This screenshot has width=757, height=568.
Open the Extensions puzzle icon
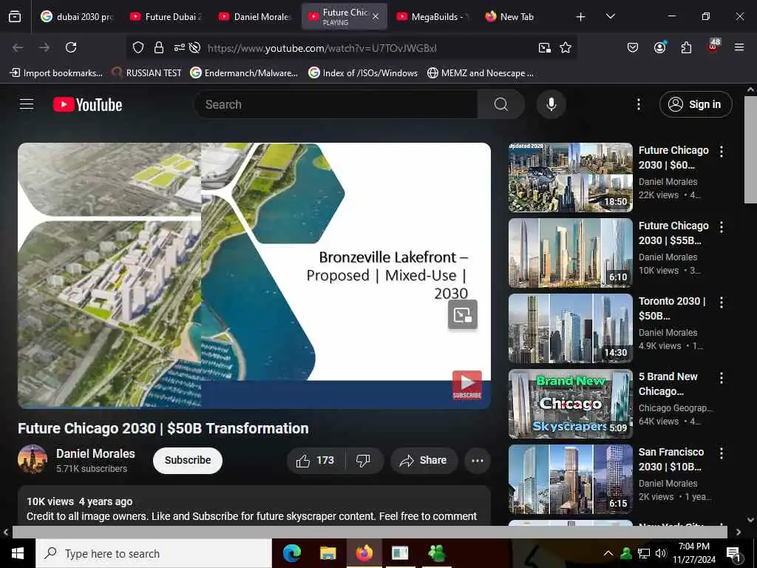(686, 47)
